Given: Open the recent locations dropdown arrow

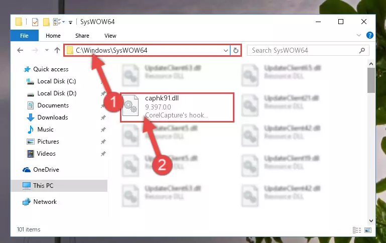Looking at the screenshot, I should (x=47, y=50).
